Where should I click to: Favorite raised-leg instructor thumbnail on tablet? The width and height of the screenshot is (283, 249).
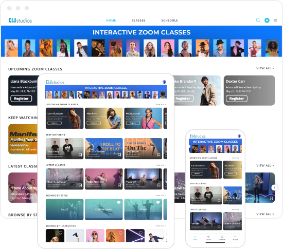(x=80, y=233)
